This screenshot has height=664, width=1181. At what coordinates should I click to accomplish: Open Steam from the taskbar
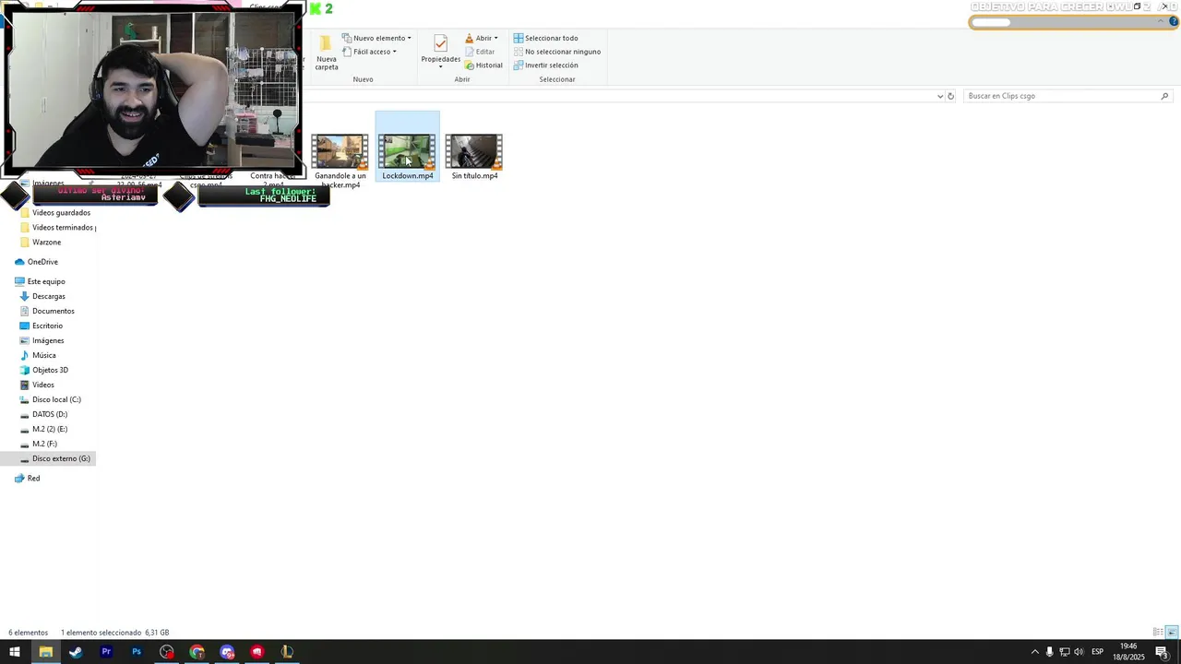[x=76, y=652]
